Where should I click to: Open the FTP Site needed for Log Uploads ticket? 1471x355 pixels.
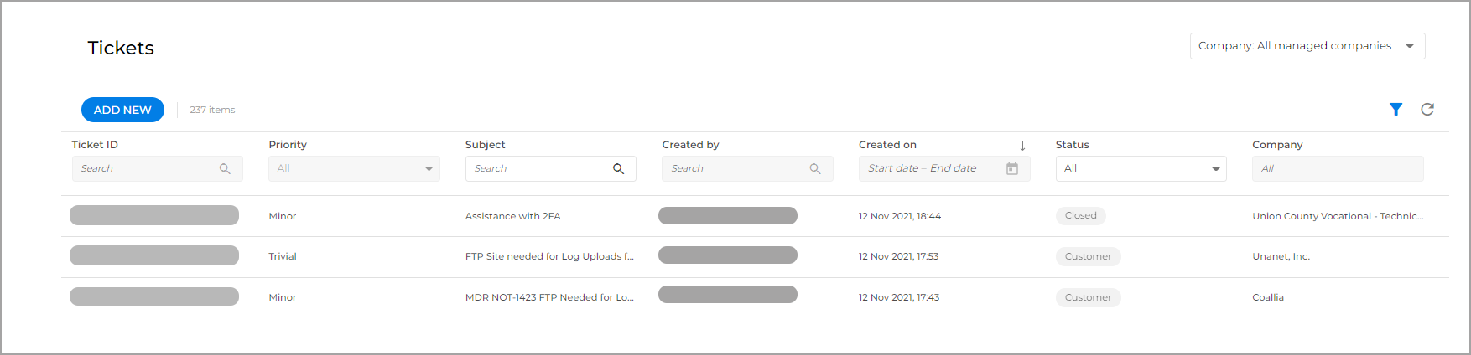[549, 256]
